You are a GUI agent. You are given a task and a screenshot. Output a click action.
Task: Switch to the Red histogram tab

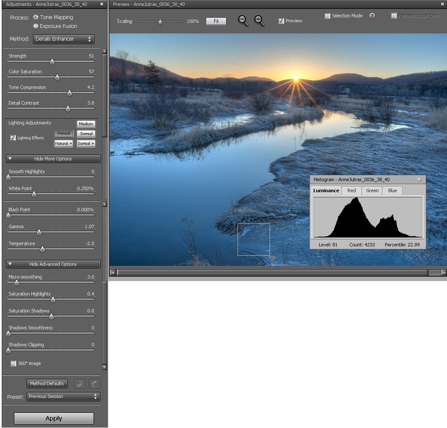pos(351,191)
